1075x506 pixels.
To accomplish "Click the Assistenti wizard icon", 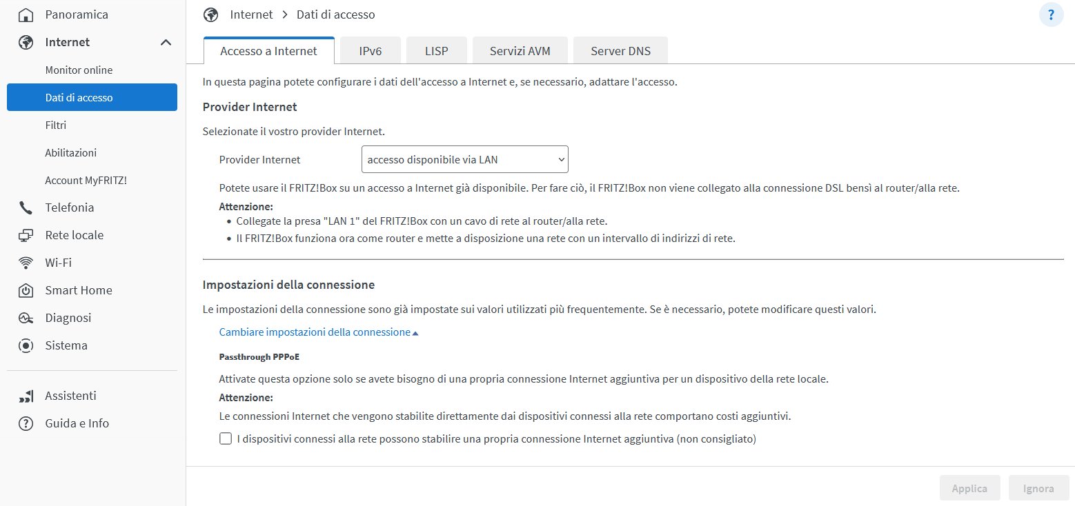I will (x=26, y=396).
